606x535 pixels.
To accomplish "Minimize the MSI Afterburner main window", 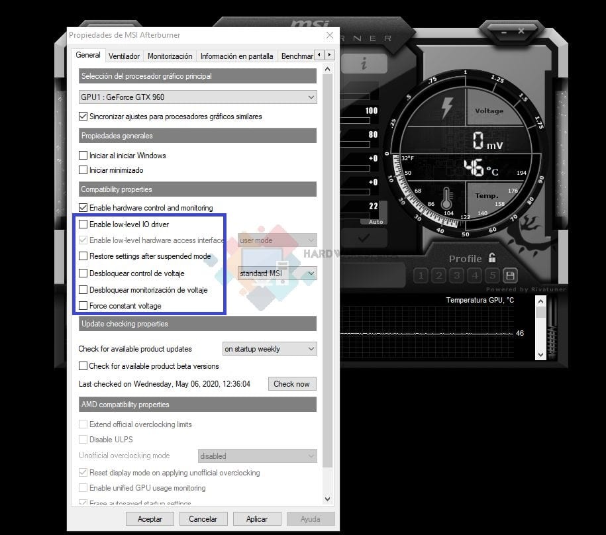I will point(504,32).
